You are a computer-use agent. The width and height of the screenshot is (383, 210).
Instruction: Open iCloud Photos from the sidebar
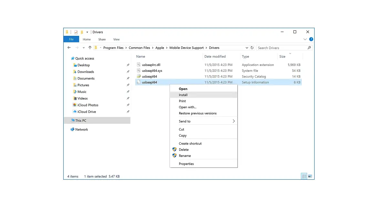88,105
